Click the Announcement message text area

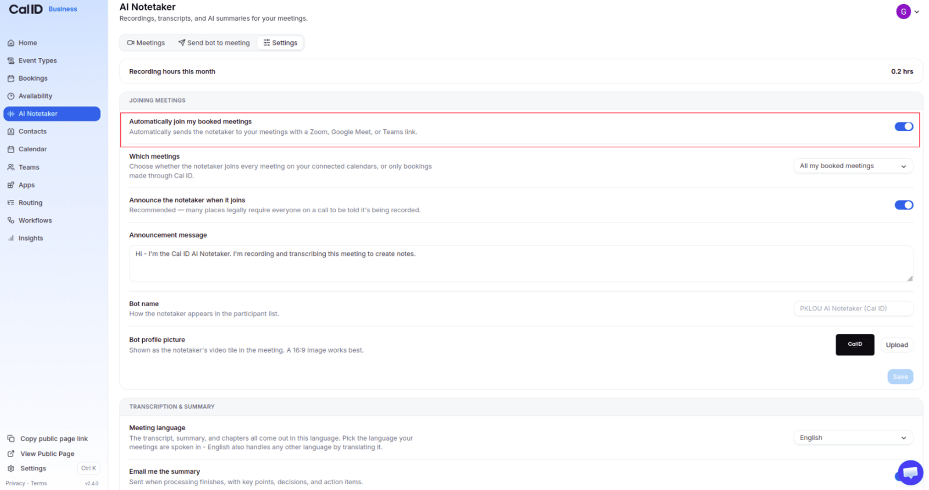521,264
